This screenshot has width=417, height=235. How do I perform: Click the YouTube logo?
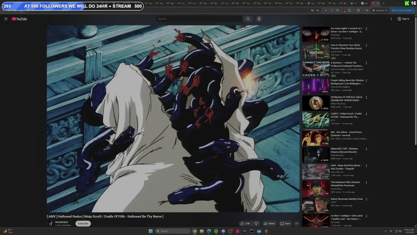(x=19, y=19)
